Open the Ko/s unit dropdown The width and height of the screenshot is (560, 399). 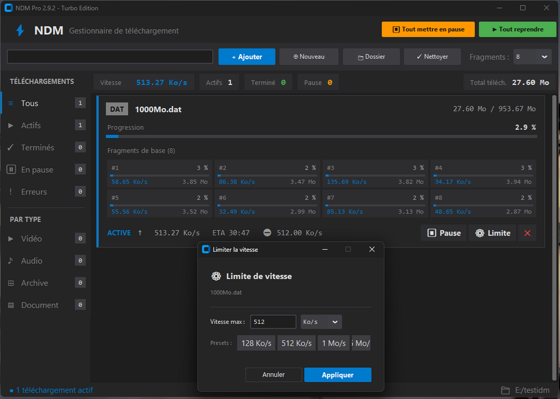pos(321,322)
